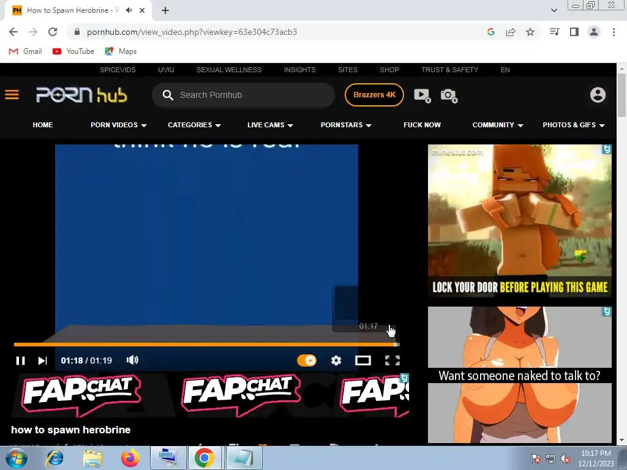
Task: Open the INSIGHTS top link
Action: 299,70
